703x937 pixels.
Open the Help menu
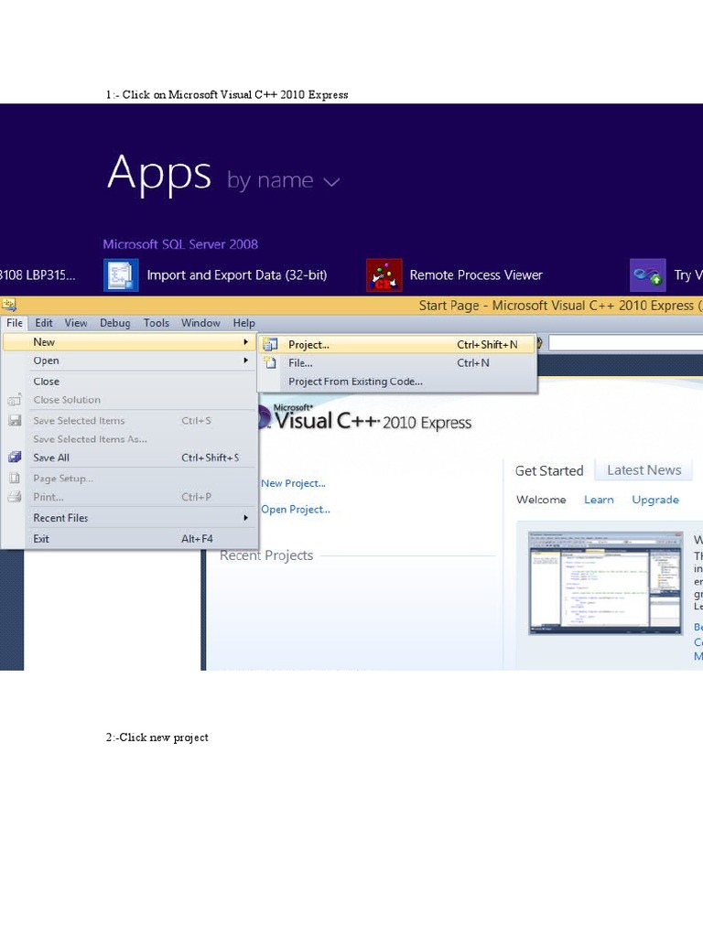click(243, 323)
